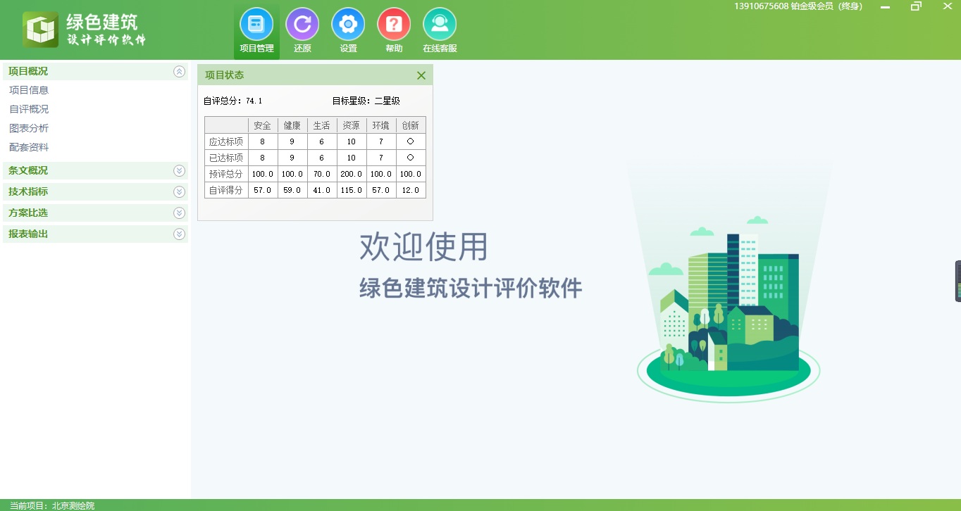
Task: Open 配套资料 in the sidebar
Action: click(x=29, y=147)
